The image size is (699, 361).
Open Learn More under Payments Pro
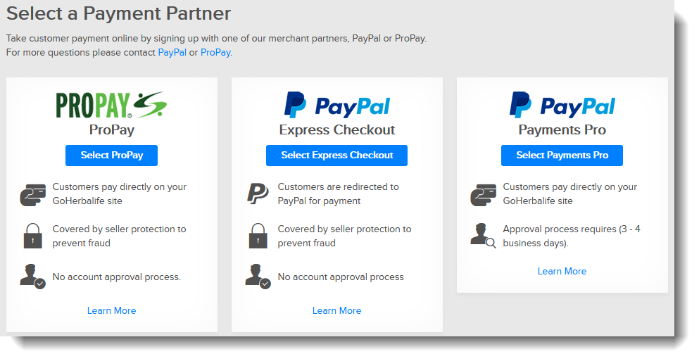pyautogui.click(x=562, y=271)
